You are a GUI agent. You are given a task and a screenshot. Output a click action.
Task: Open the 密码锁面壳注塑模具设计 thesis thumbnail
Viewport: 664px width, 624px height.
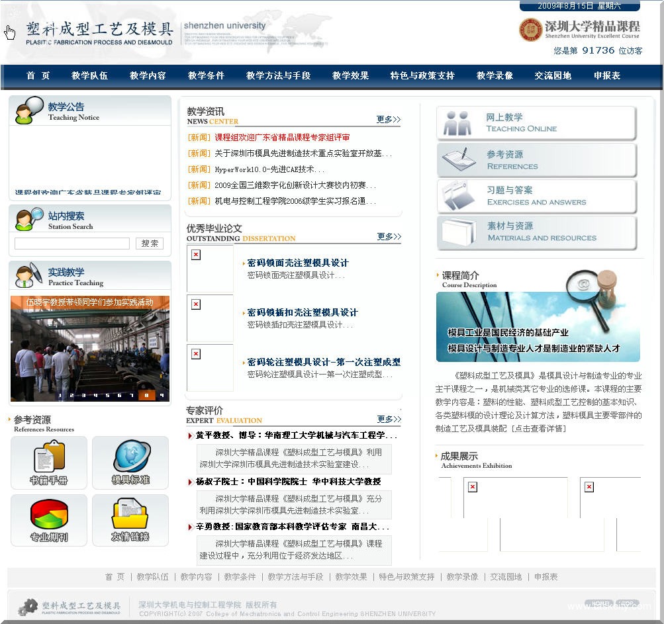coord(210,269)
